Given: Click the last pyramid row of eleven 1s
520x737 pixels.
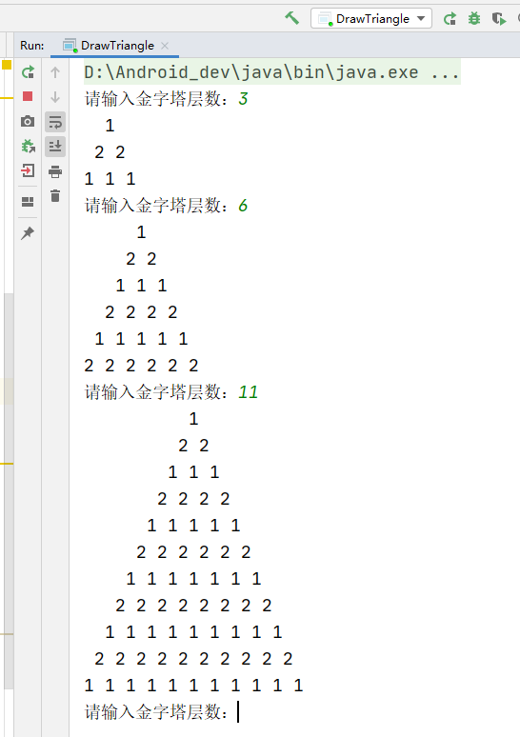Looking at the screenshot, I should pyautogui.click(x=193, y=686).
